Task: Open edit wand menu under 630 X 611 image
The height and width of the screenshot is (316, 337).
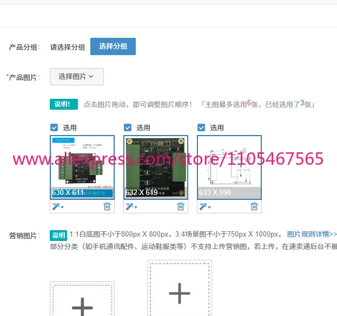Action: tap(58, 207)
